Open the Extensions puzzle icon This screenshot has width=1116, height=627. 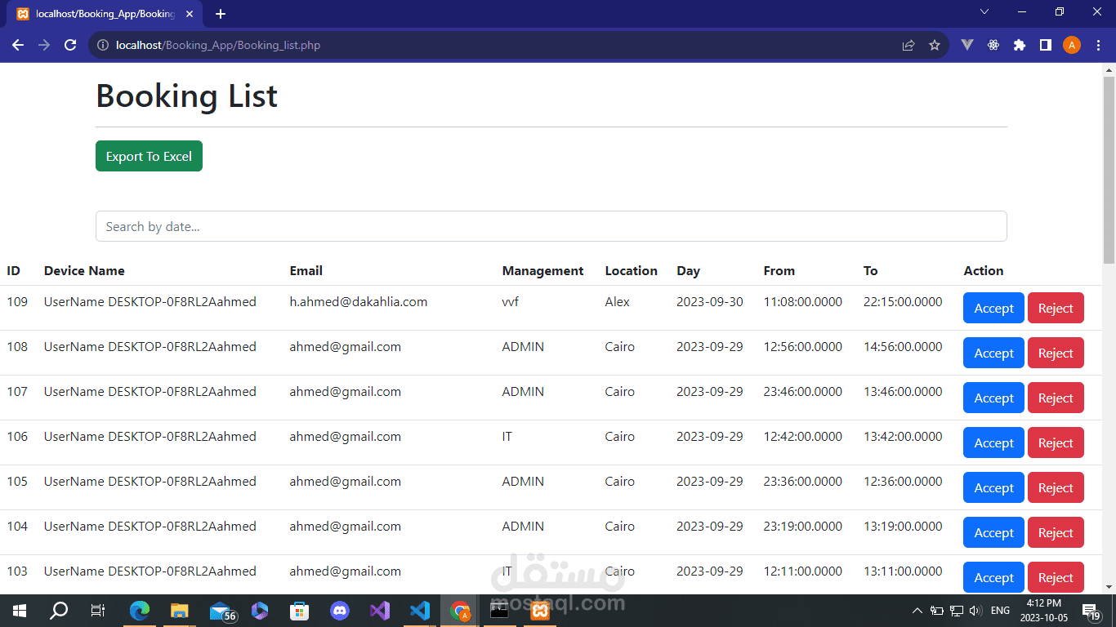click(x=1020, y=45)
